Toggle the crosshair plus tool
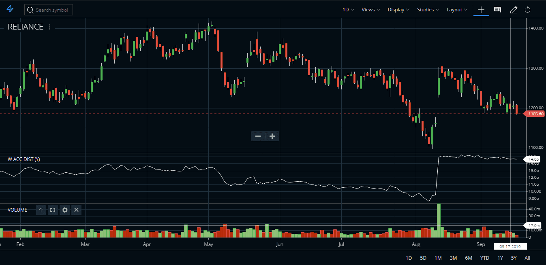The image size is (546, 265). point(481,10)
